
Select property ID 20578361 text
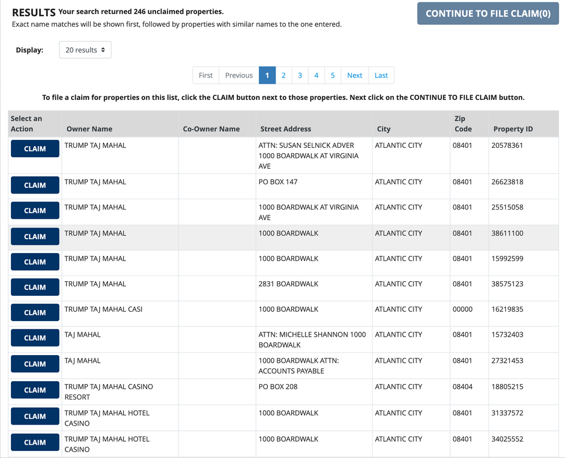(507, 146)
